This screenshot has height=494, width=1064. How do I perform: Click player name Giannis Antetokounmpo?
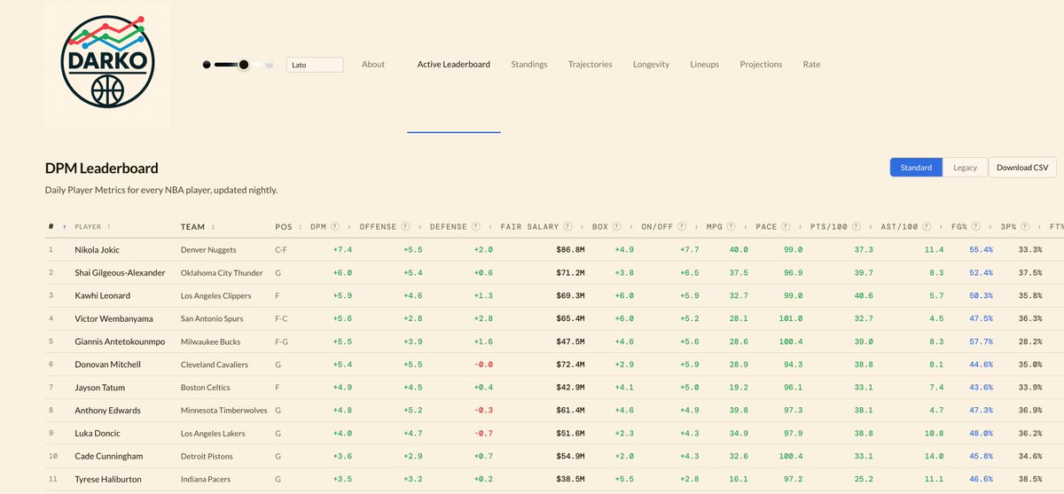(121, 341)
